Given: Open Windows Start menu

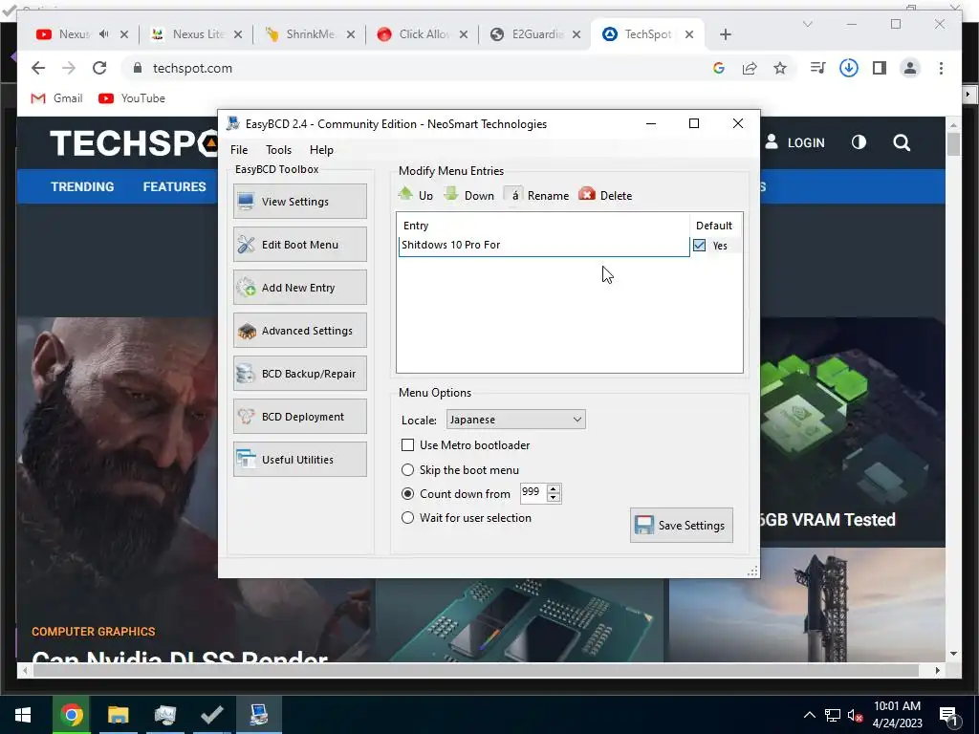Looking at the screenshot, I should [23, 715].
